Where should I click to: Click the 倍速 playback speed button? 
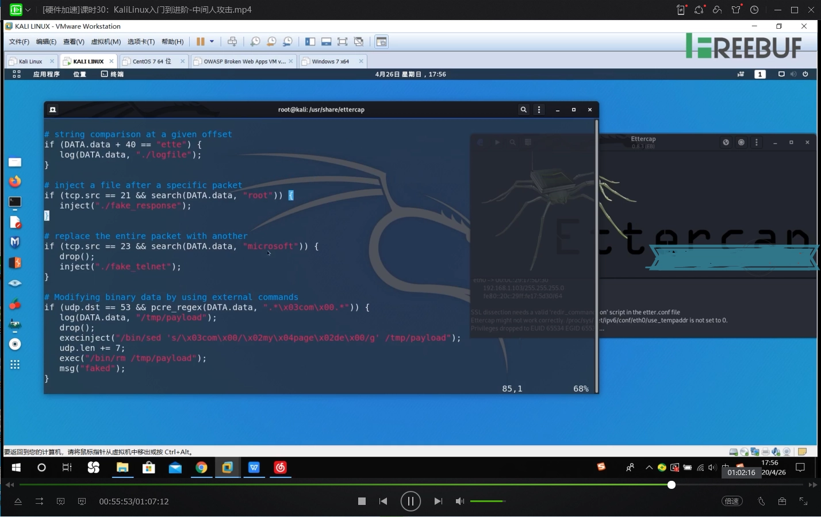[x=731, y=501]
